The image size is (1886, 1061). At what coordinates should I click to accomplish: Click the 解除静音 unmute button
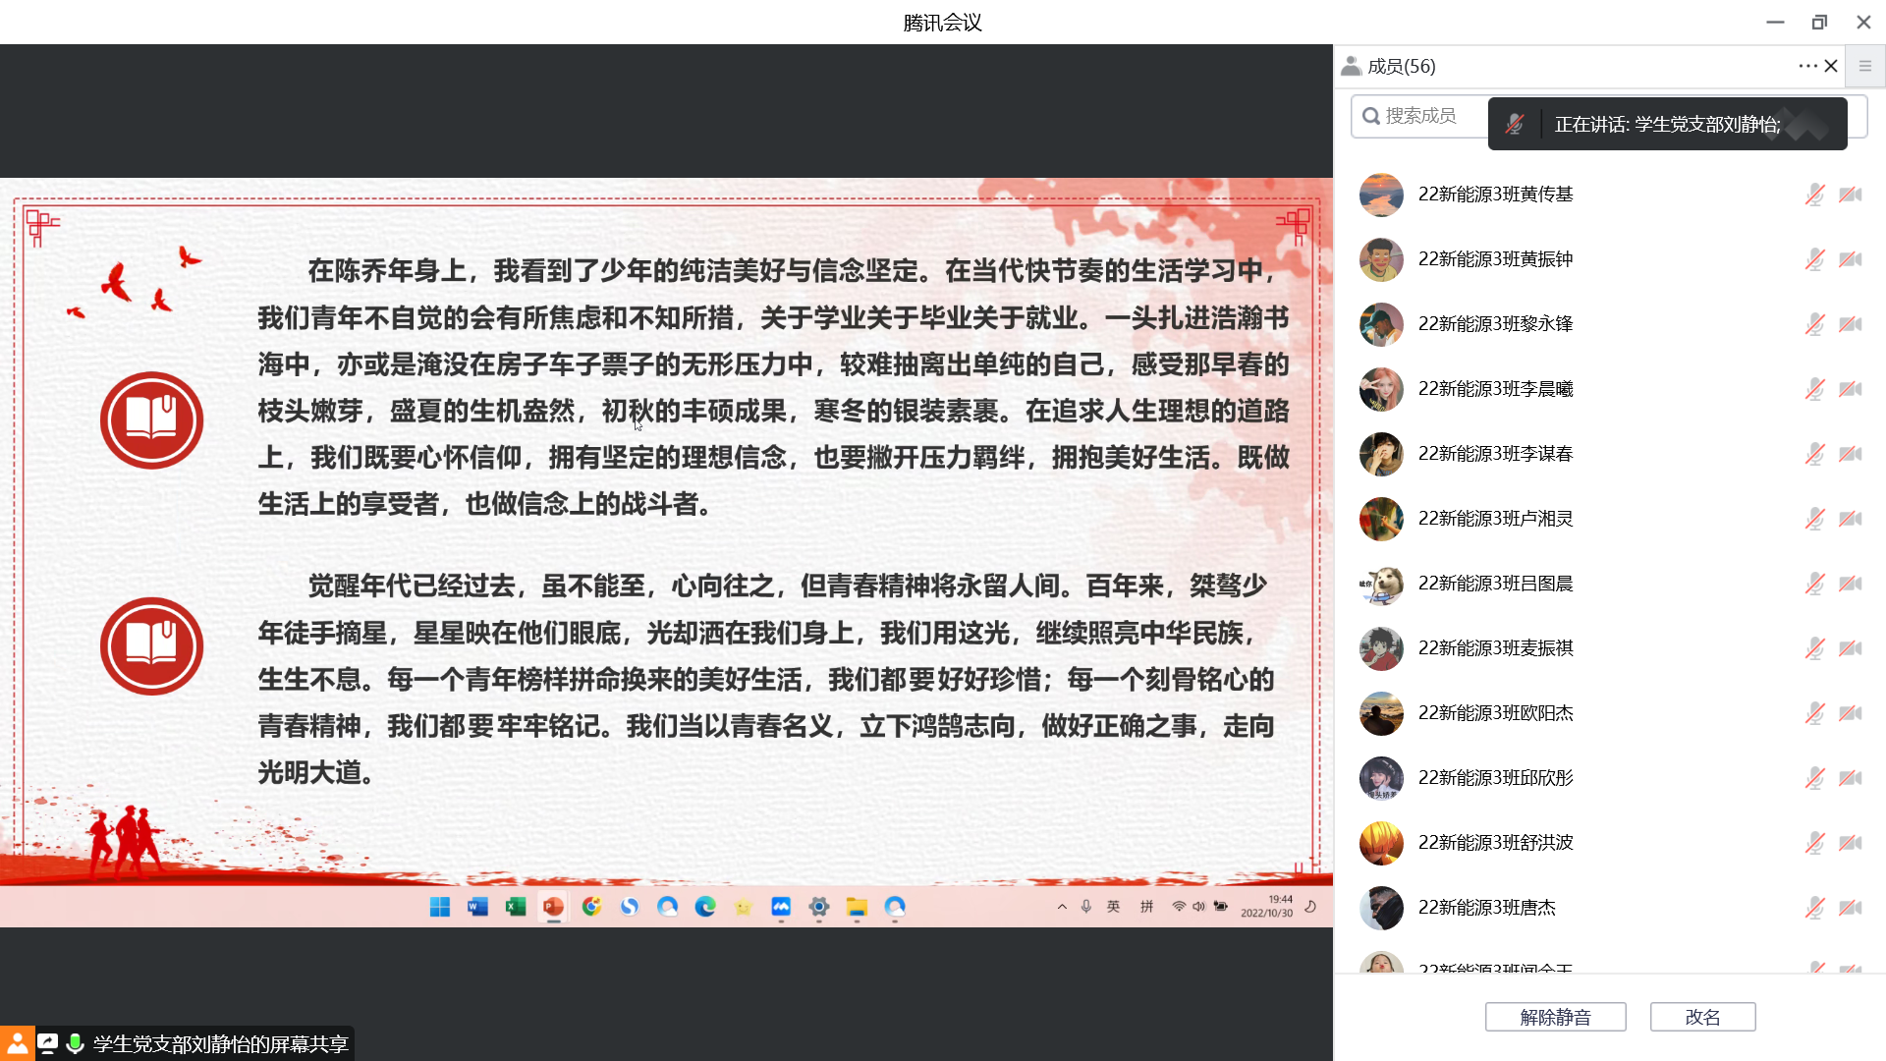point(1555,1017)
